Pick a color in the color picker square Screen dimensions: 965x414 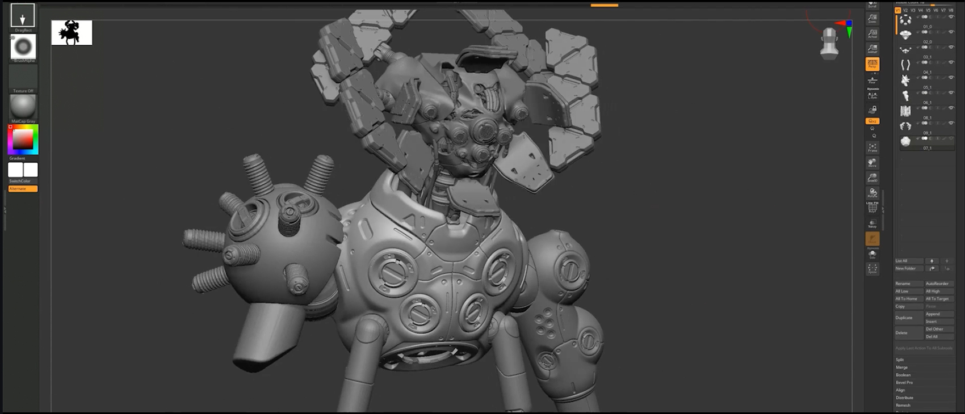click(23, 140)
